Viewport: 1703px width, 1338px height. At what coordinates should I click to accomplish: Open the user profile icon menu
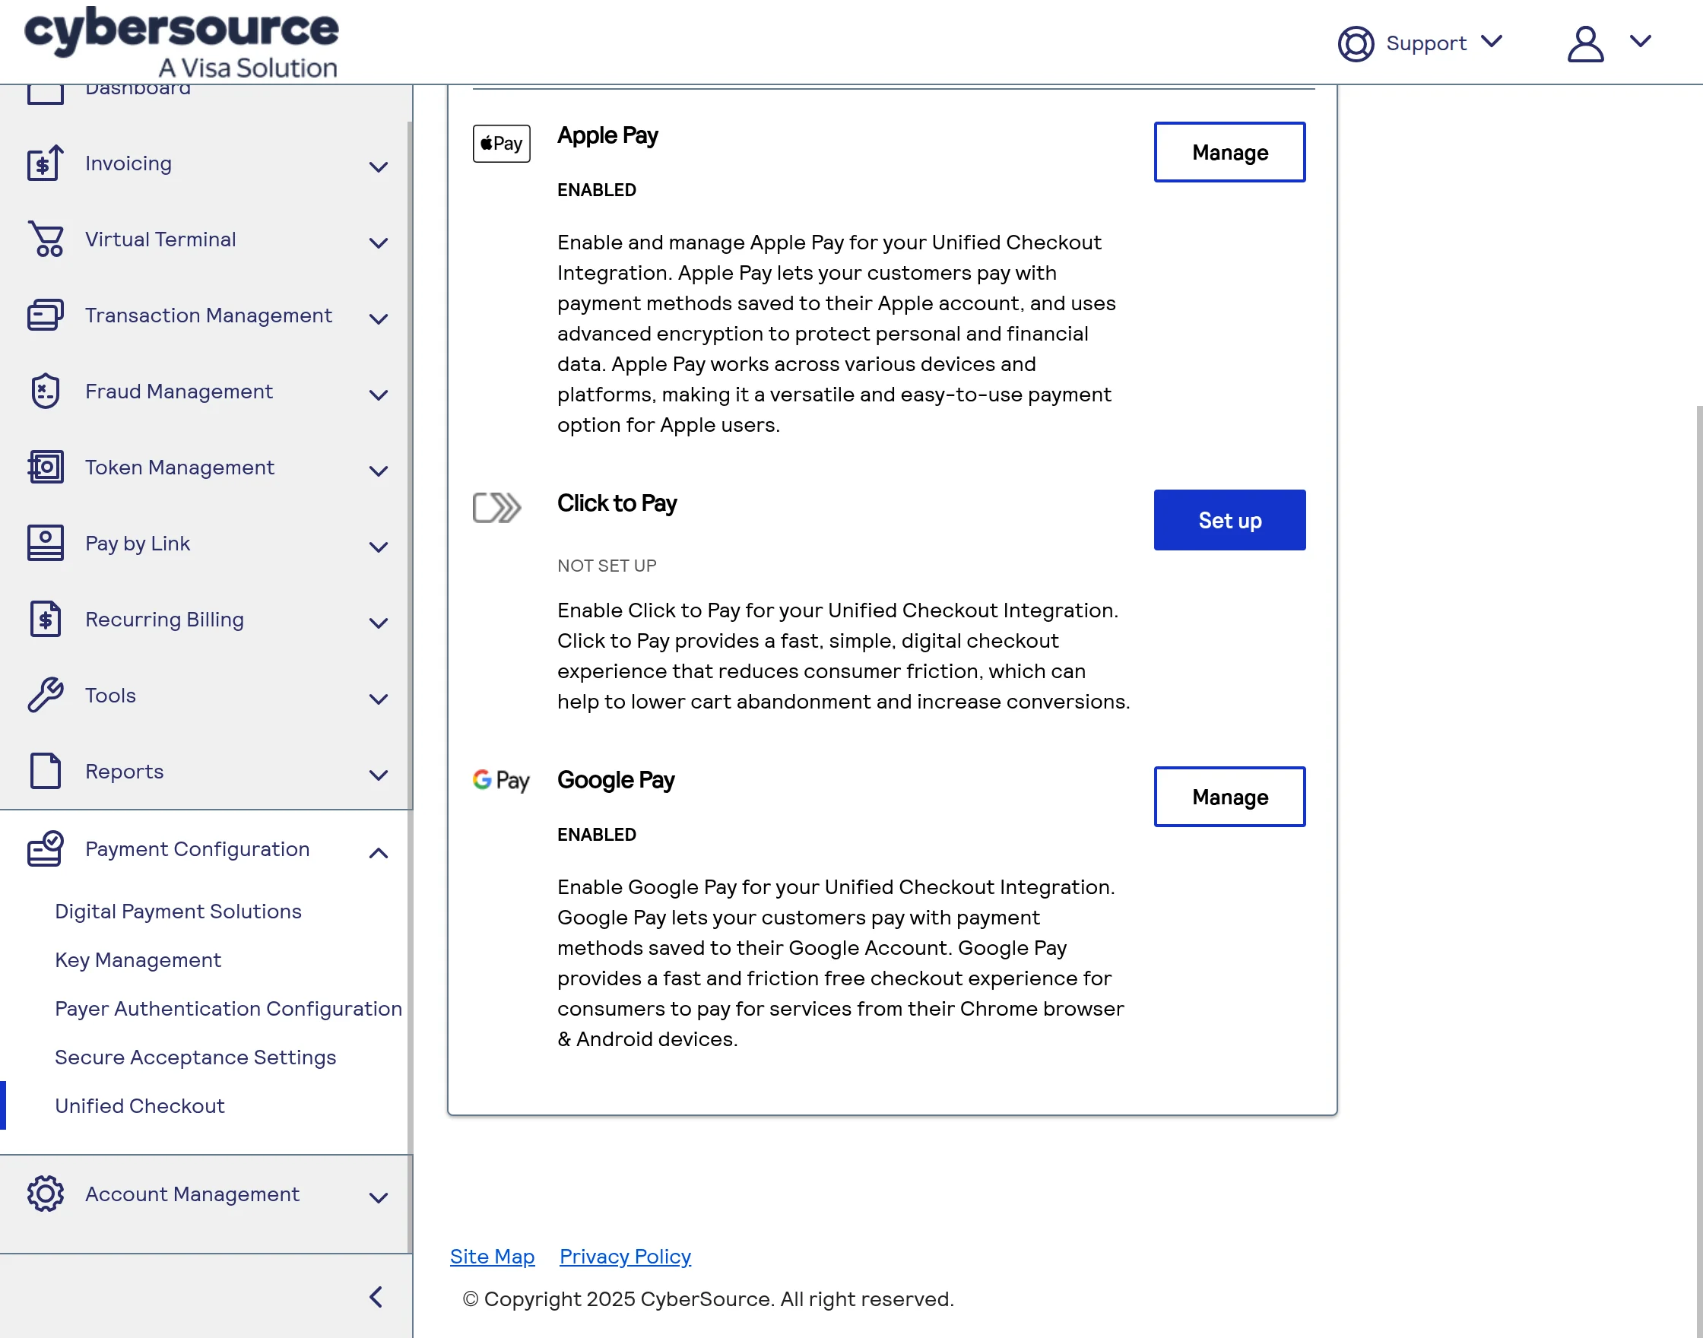point(1585,43)
